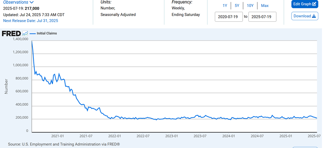
Task: Expand the Observations dropdown
Action: 18,2
